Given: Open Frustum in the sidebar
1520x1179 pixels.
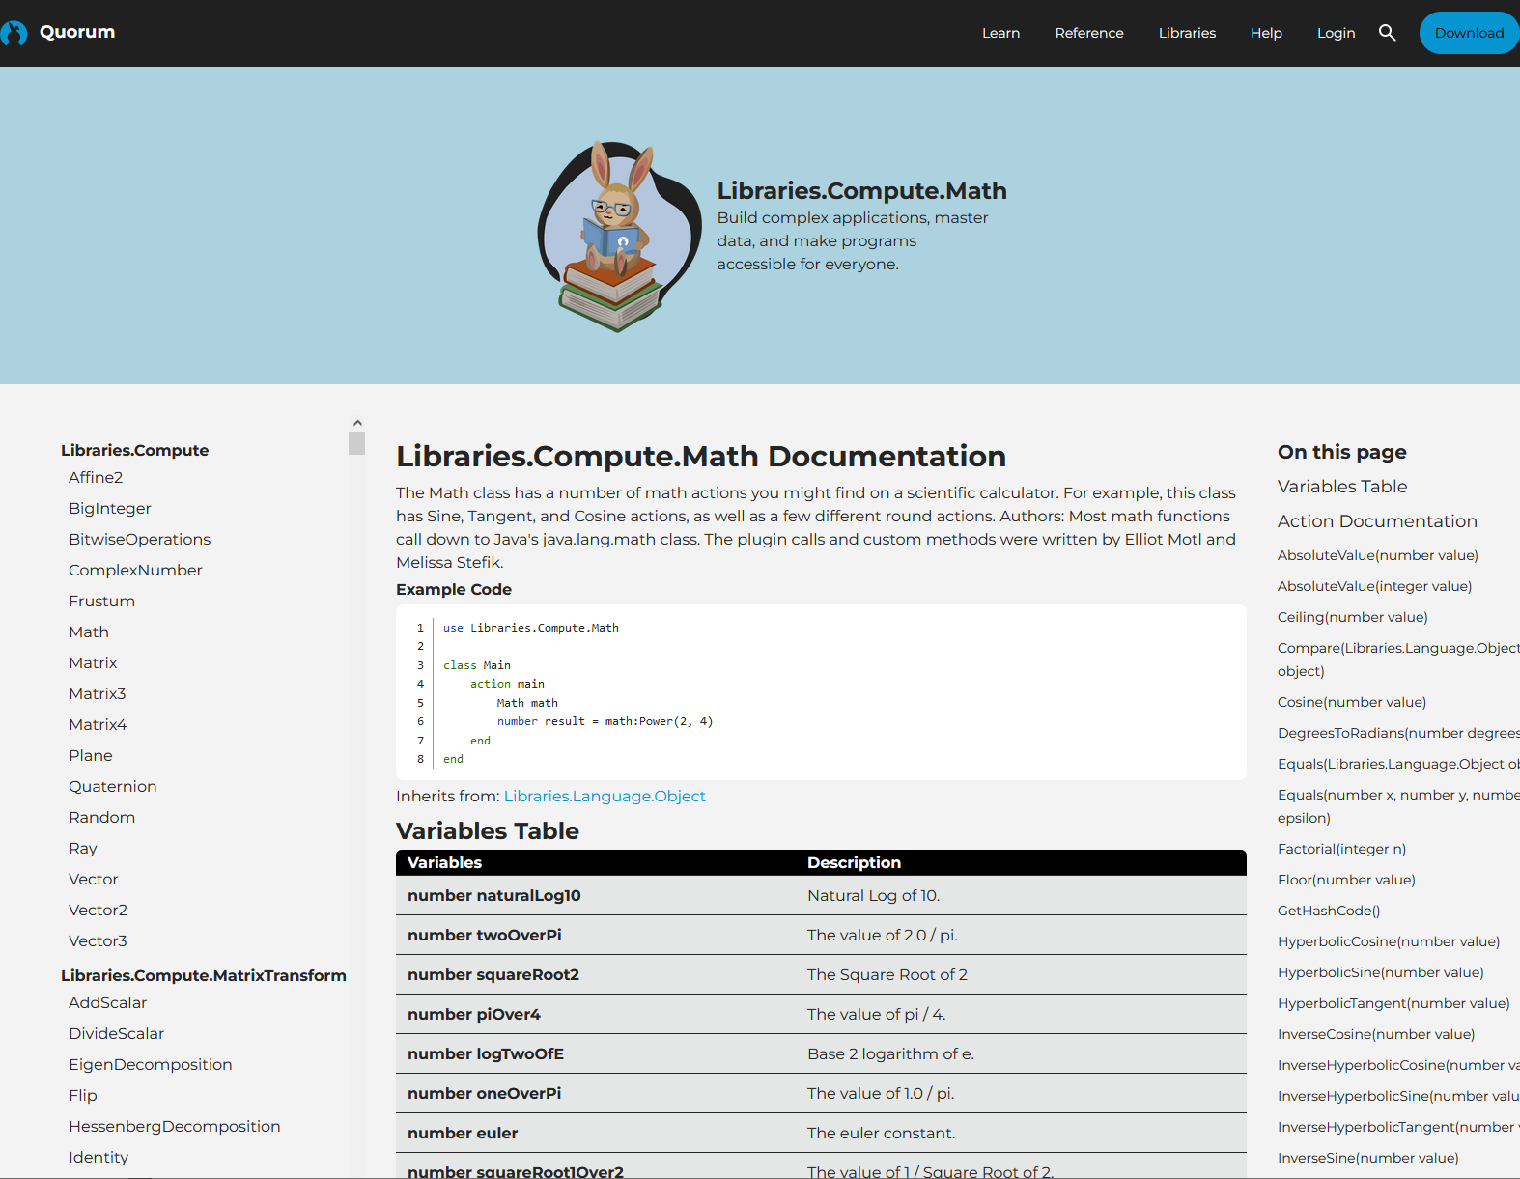Looking at the screenshot, I should (x=101, y=601).
